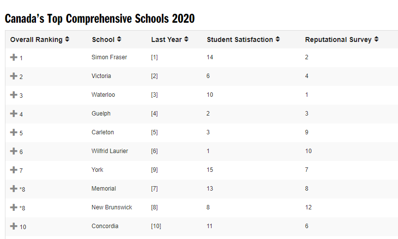Sort by Overall Ranking arrows icon

67,39
